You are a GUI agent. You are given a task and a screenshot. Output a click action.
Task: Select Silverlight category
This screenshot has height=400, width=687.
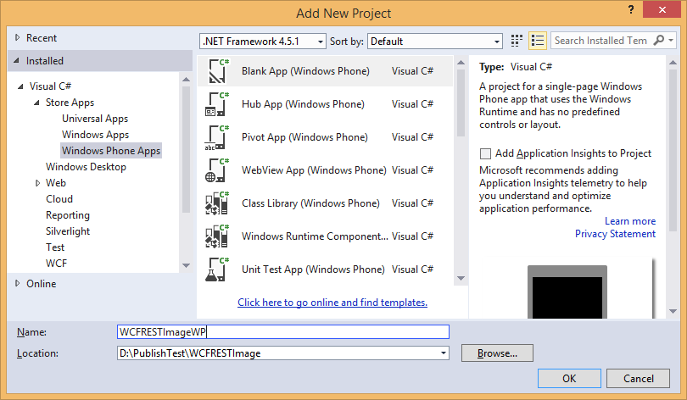tap(68, 231)
